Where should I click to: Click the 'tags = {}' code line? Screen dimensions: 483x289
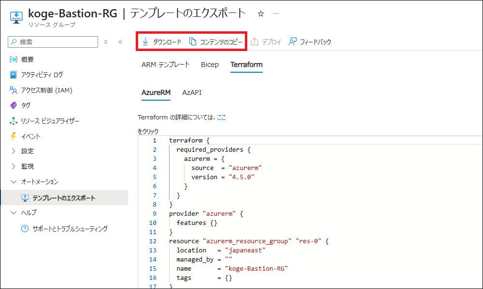pos(204,277)
